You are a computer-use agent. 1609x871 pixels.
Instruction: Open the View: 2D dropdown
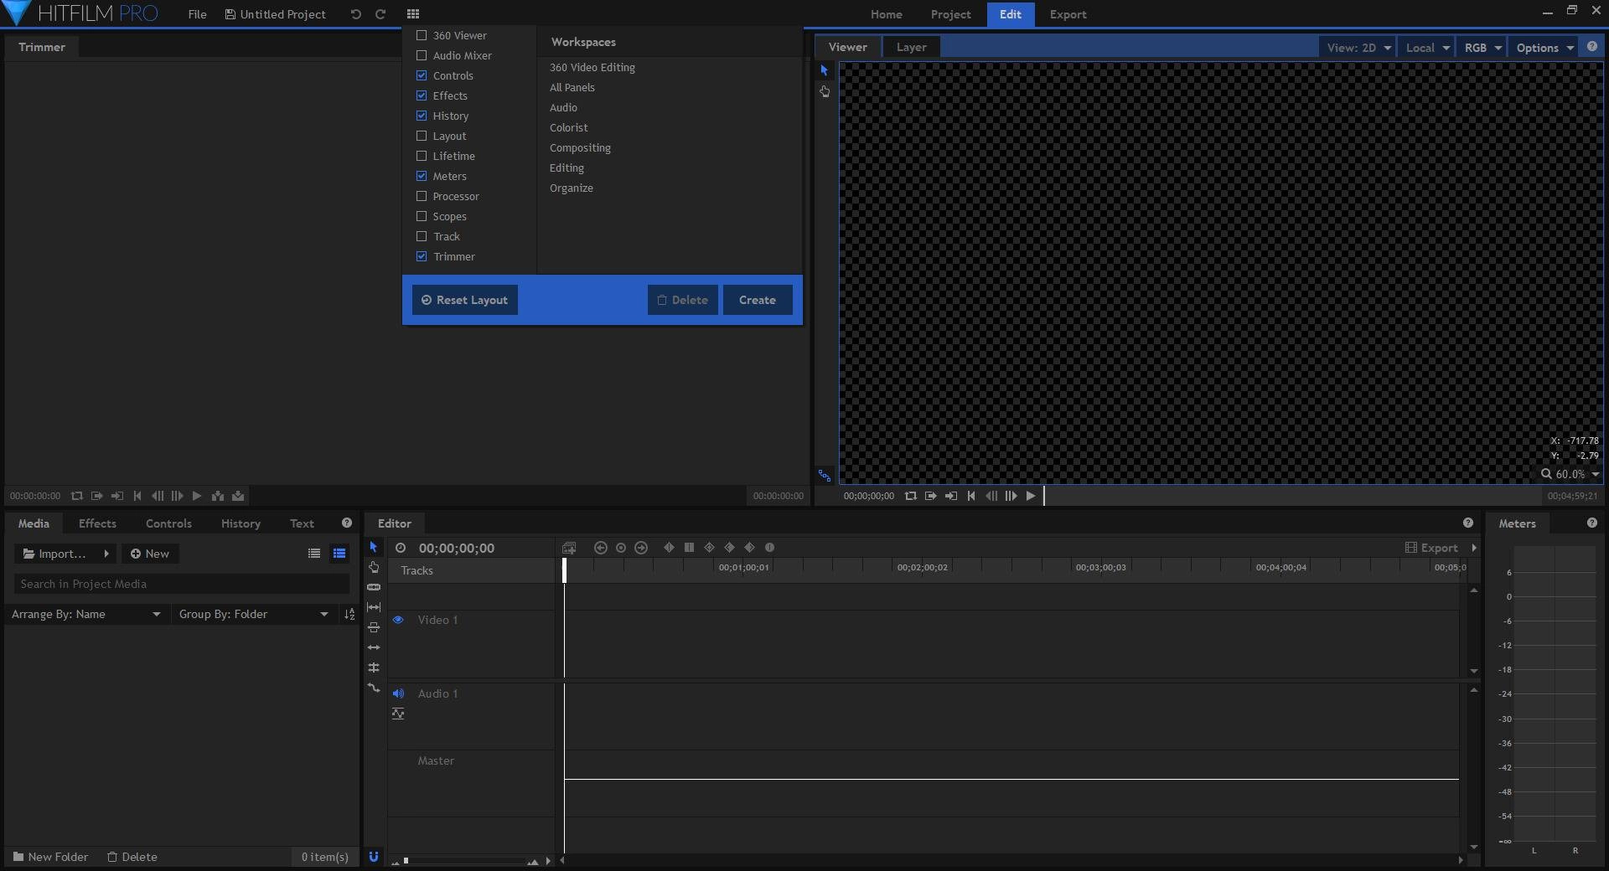(x=1358, y=48)
